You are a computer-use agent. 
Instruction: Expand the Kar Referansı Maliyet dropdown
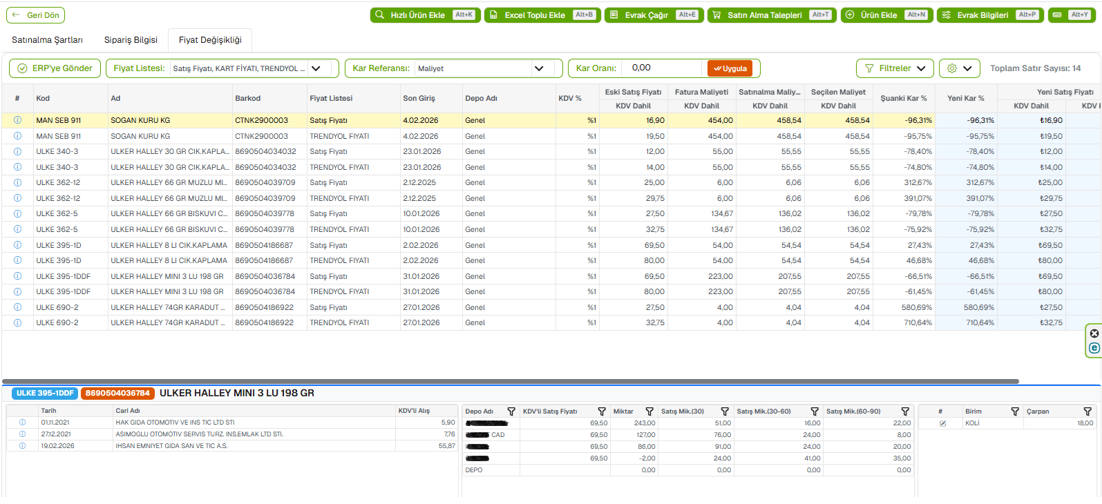click(x=539, y=68)
